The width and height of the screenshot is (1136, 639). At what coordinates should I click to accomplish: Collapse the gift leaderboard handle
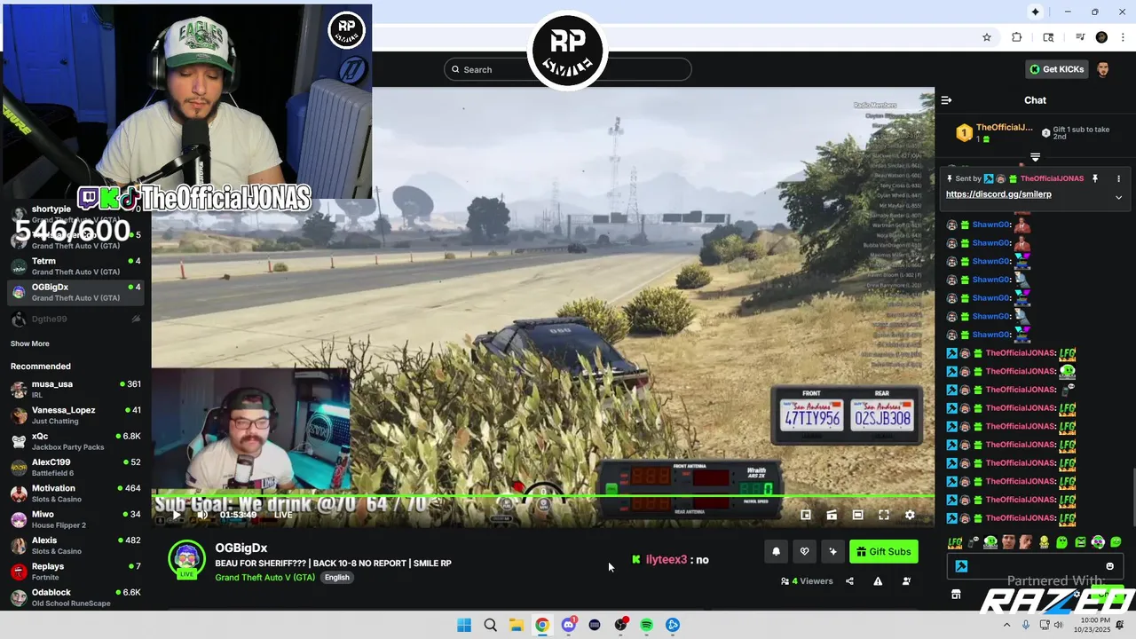tap(1035, 157)
